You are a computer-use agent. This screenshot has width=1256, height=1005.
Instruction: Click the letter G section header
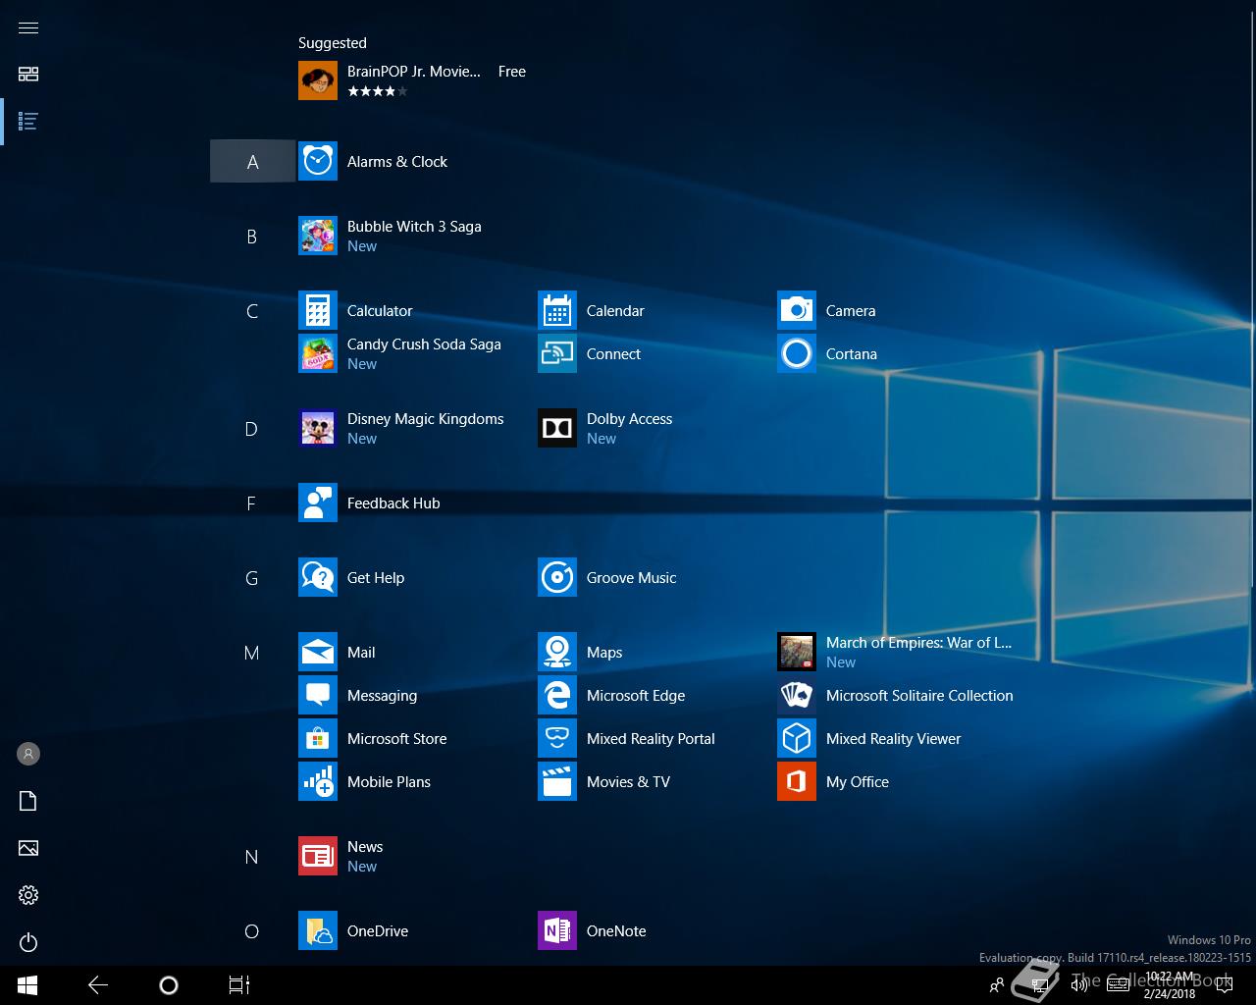(x=252, y=578)
